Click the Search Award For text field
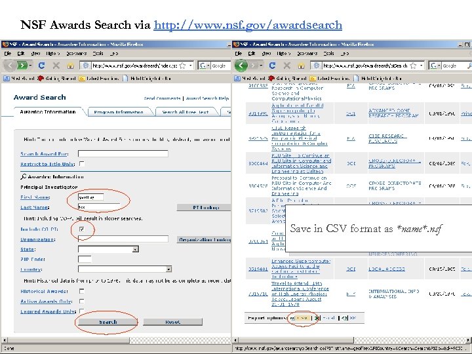472x354 pixels. [x=123, y=153]
